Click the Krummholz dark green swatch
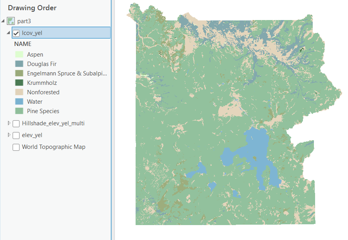Image resolution: width=348 pixels, height=240 pixels. click(19, 83)
